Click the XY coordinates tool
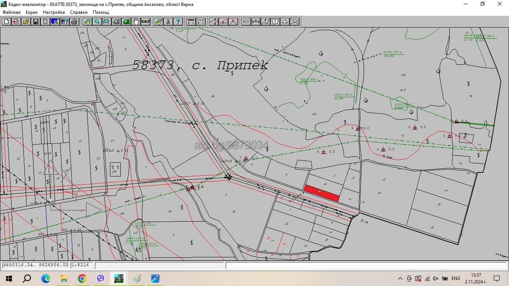Viewport: 509px width, 286px height. pyautogui.click(x=246, y=21)
